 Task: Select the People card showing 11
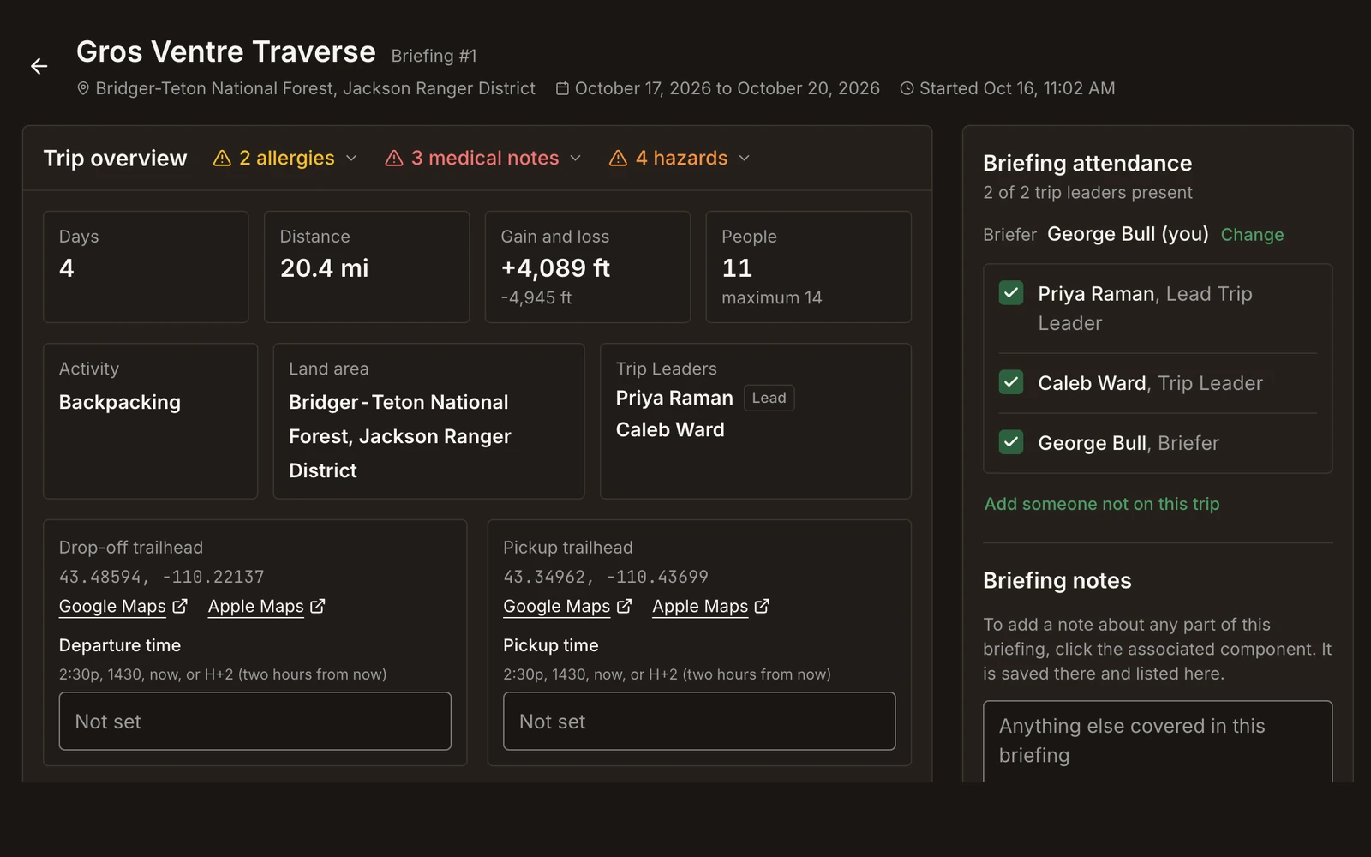click(809, 267)
